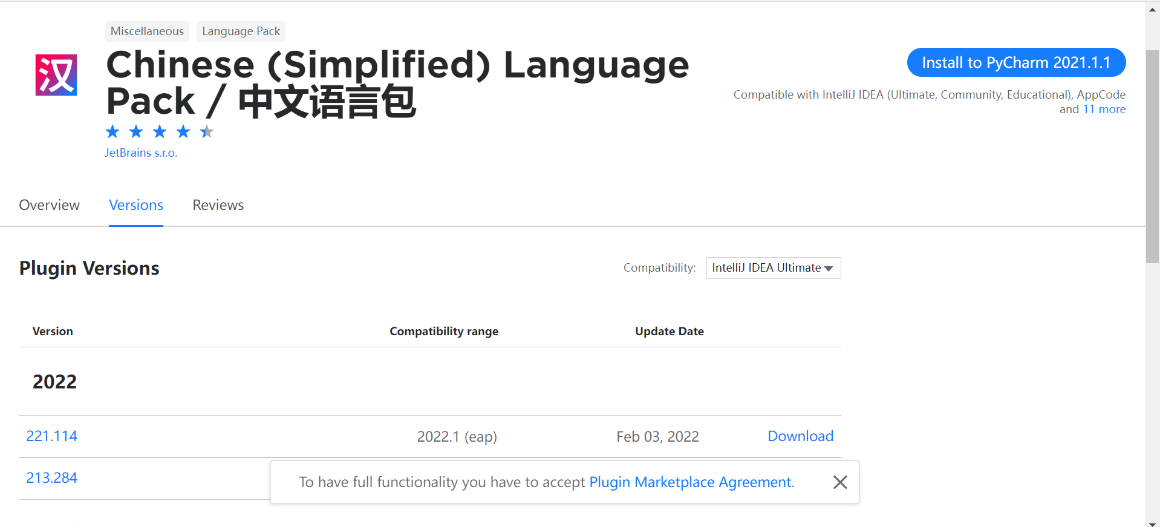Open the Compatibility IntelliJ IDEA Ultimate dropdown

point(774,268)
